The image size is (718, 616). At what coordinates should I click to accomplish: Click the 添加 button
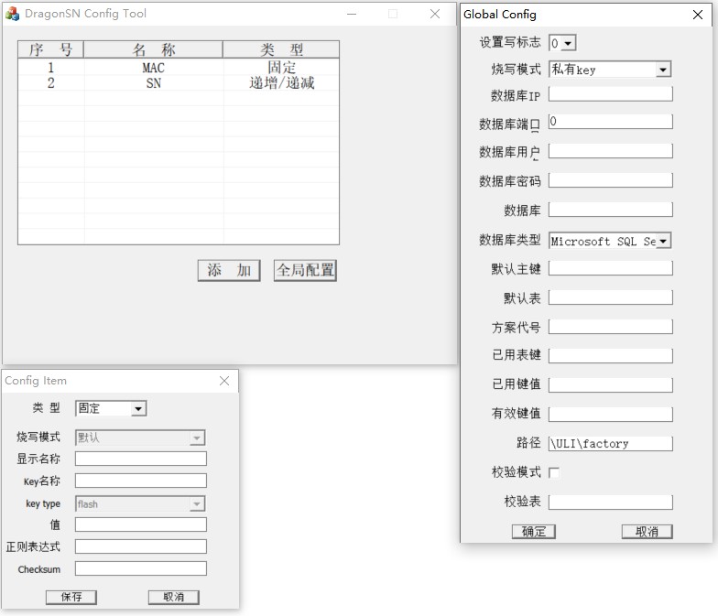(229, 271)
